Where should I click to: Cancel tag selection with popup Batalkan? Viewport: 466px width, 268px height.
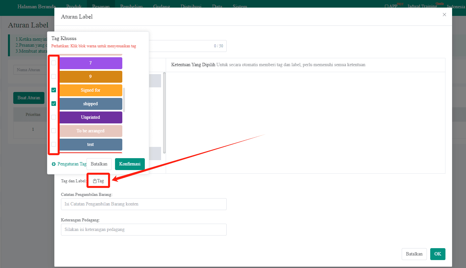click(99, 164)
